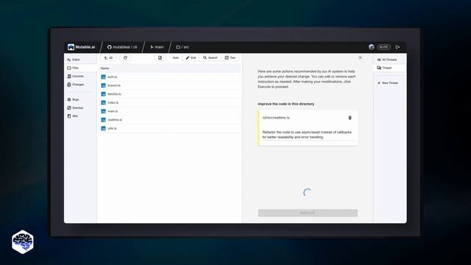471x265 pixels.
Task: Open the Wiki sidebar item
Action: [80, 116]
